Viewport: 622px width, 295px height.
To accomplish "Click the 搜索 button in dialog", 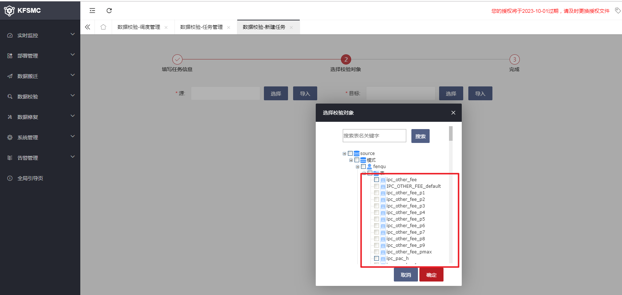I will click(420, 136).
